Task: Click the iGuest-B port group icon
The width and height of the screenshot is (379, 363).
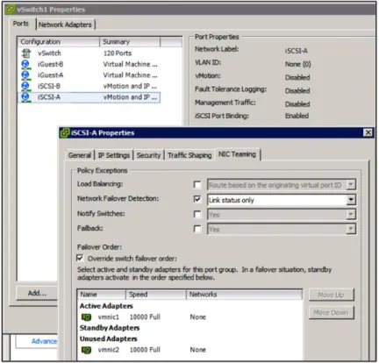Action: click(25, 64)
